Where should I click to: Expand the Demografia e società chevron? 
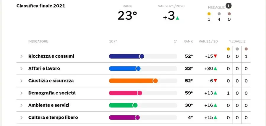point(21,93)
